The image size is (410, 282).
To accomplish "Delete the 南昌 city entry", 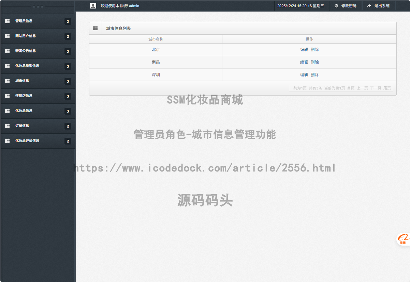I will click(x=315, y=62).
